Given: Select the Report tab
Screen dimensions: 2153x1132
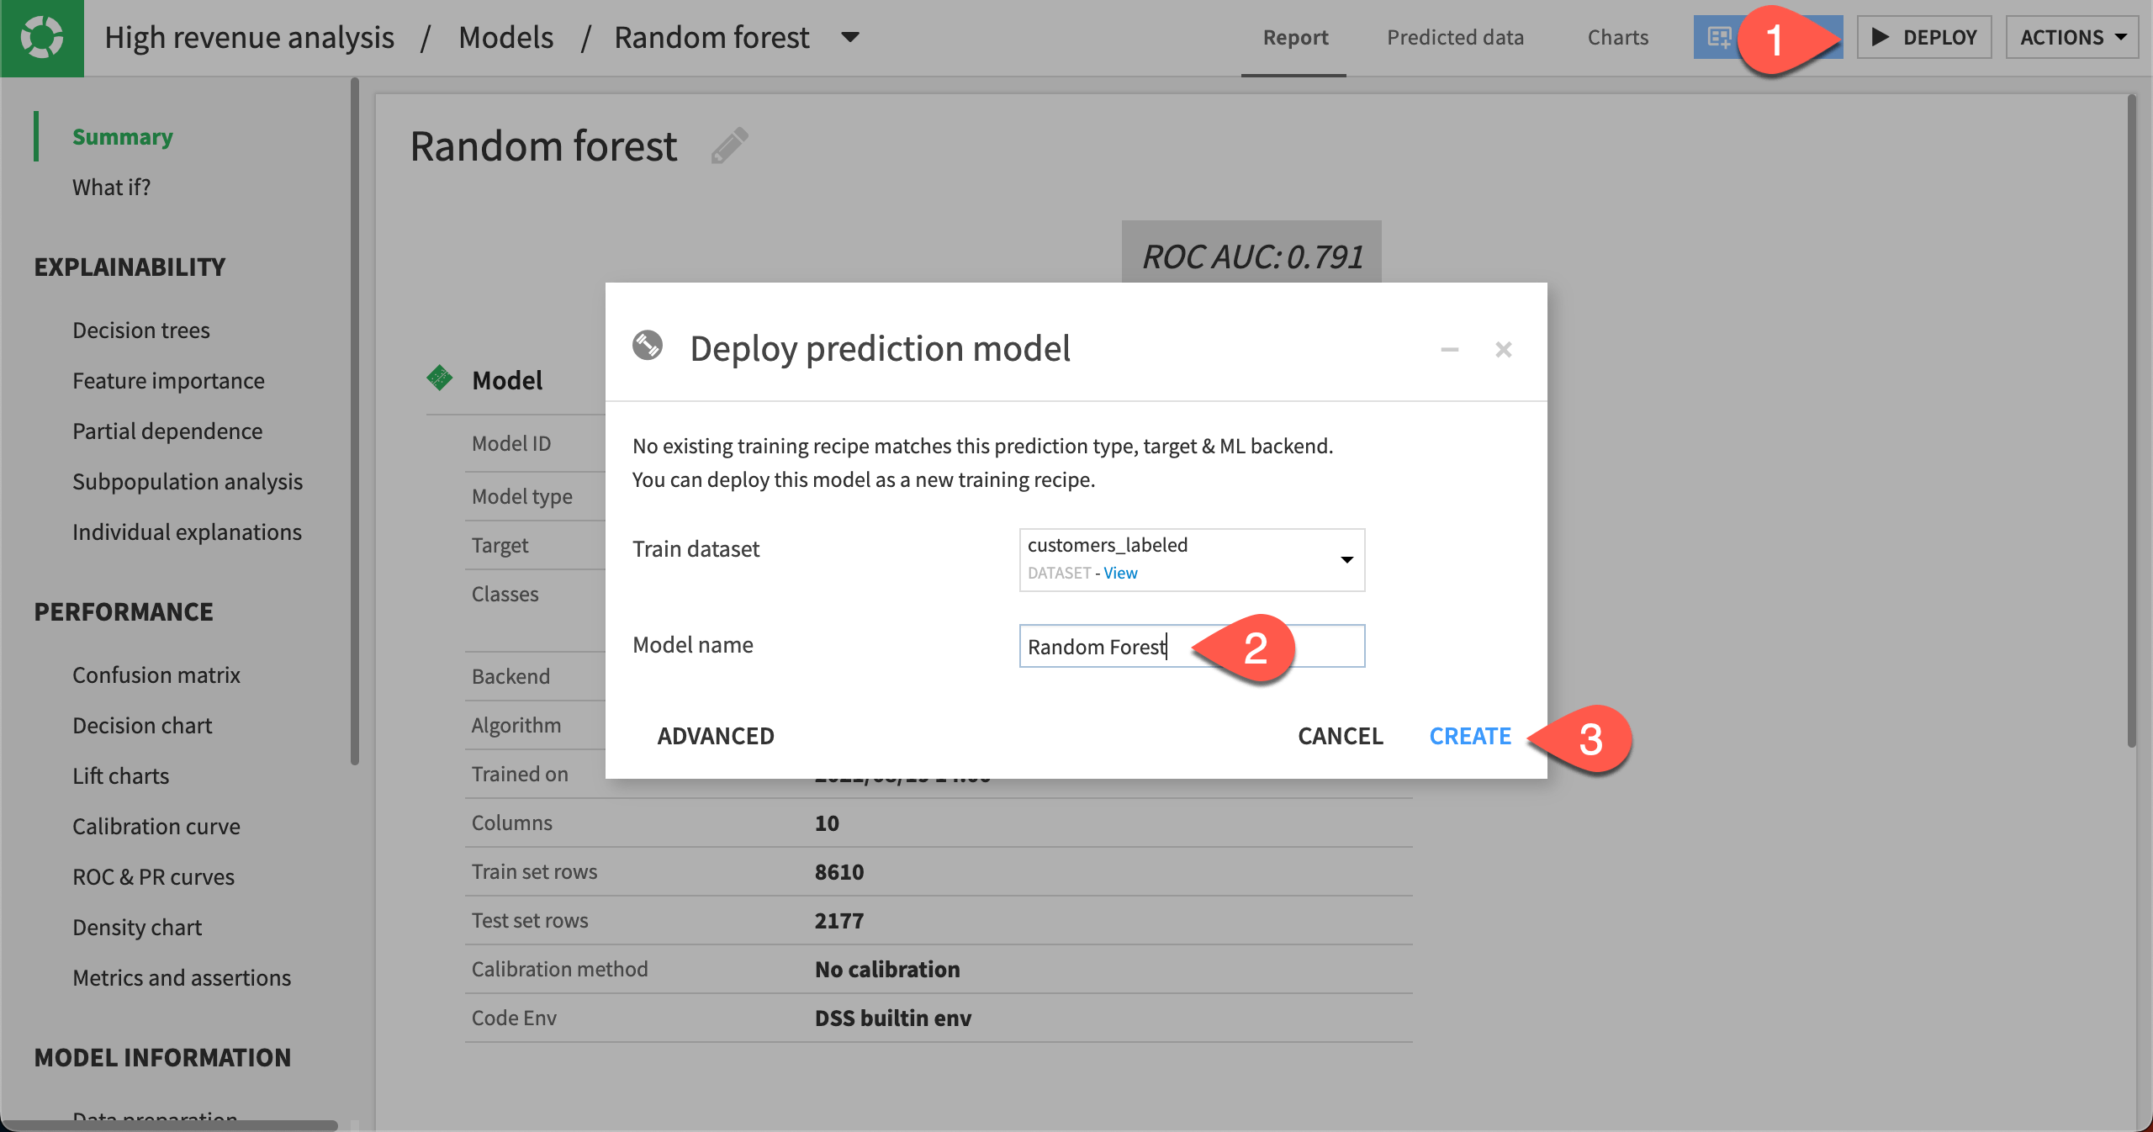Looking at the screenshot, I should (x=1293, y=37).
